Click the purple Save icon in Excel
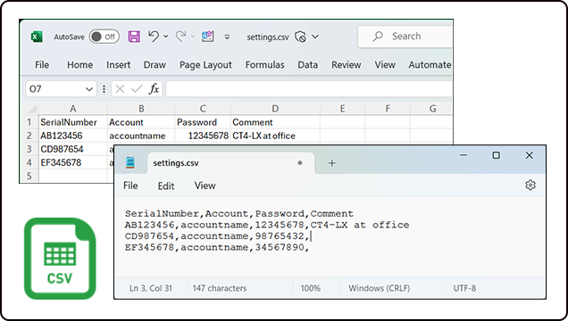 click(134, 37)
